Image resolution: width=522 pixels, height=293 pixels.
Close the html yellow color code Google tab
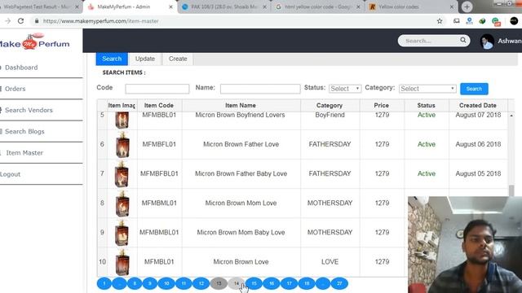pyautogui.click(x=358, y=7)
